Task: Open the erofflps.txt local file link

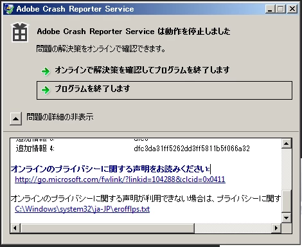Action: click(x=82, y=209)
